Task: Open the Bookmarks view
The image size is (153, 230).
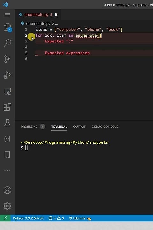Action: tap(7, 155)
